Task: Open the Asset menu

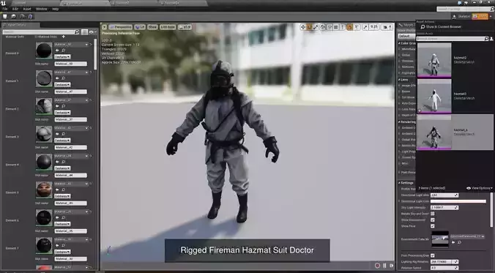Action: [x=27, y=10]
